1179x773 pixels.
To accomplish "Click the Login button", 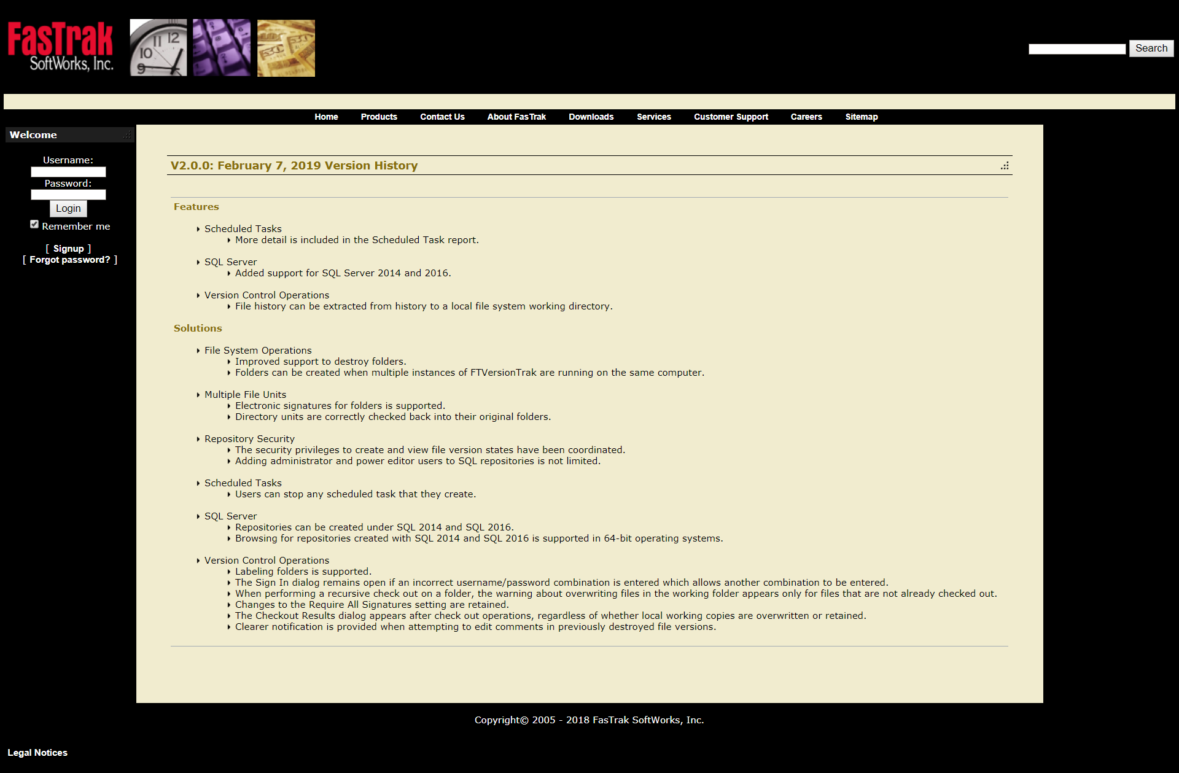I will 68,209.
